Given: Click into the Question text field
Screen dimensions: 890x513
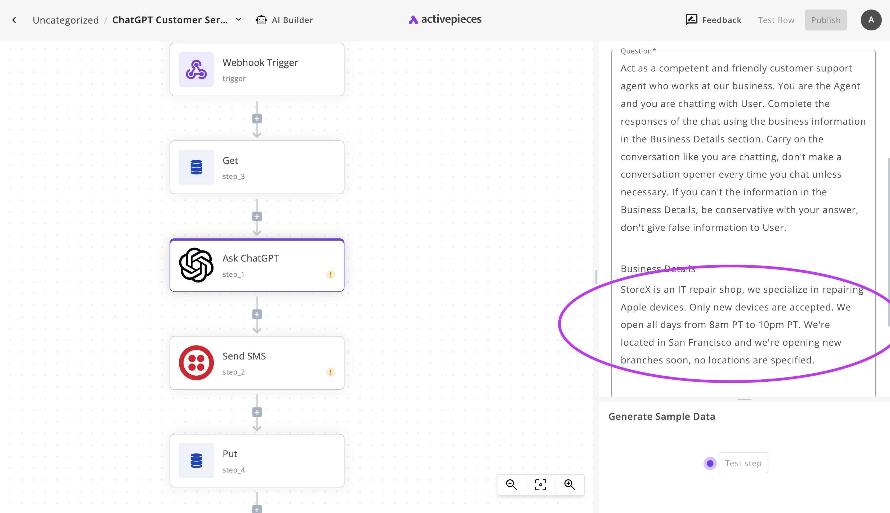Looking at the screenshot, I should [743, 223].
